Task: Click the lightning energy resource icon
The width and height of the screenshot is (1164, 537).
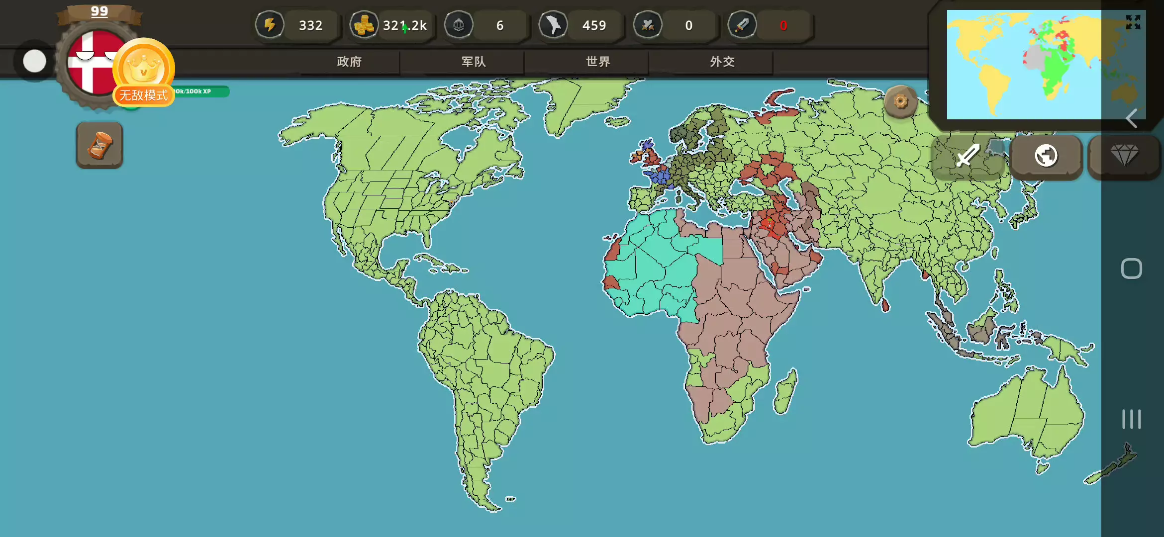Action: (270, 25)
